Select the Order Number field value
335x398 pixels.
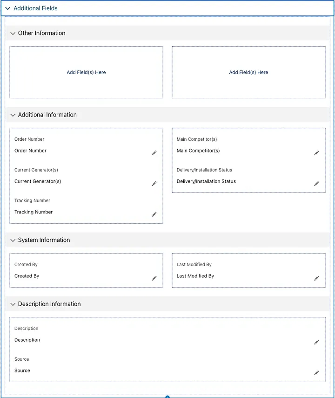click(x=30, y=151)
